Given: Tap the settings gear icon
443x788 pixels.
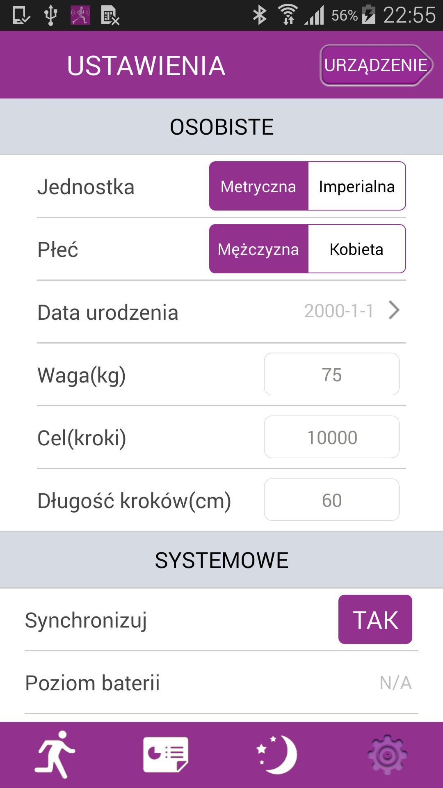Looking at the screenshot, I should point(387,755).
